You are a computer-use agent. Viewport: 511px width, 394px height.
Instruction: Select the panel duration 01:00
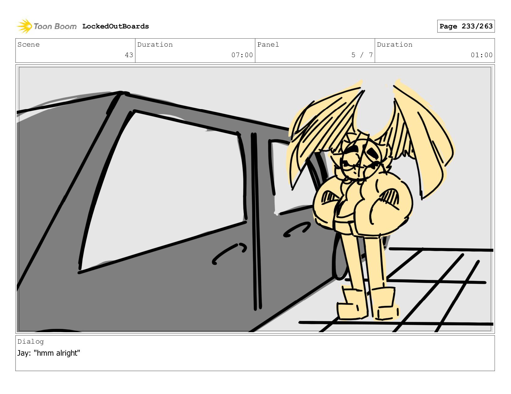482,55
